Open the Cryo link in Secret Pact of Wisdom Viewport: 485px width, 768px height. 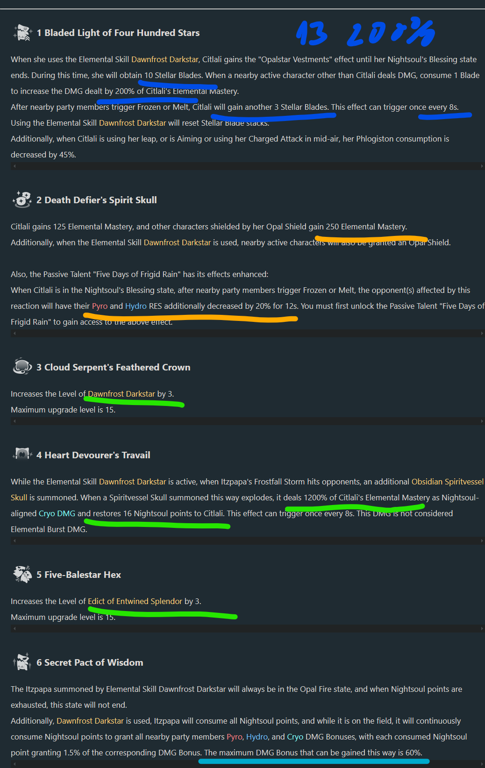[295, 737]
